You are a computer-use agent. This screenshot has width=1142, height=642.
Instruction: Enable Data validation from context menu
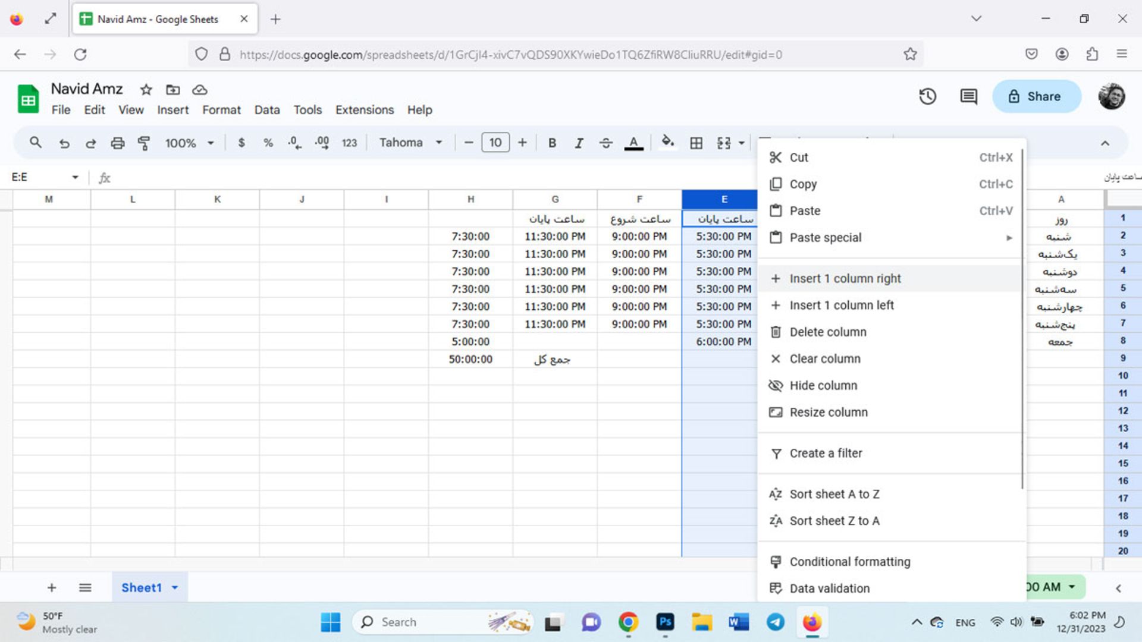pos(829,588)
